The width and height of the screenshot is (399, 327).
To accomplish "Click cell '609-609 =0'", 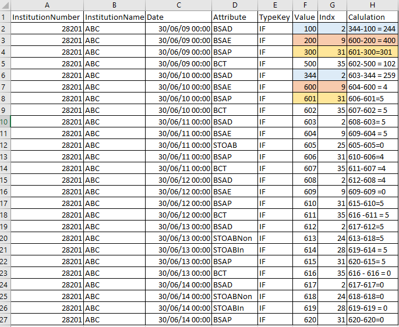I will coord(373,191).
